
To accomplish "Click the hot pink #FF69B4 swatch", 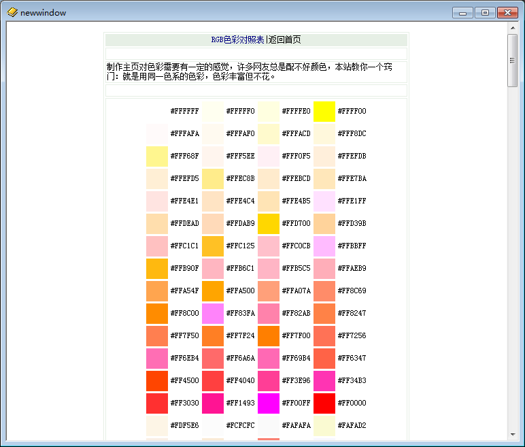I will pyautogui.click(x=269, y=359).
